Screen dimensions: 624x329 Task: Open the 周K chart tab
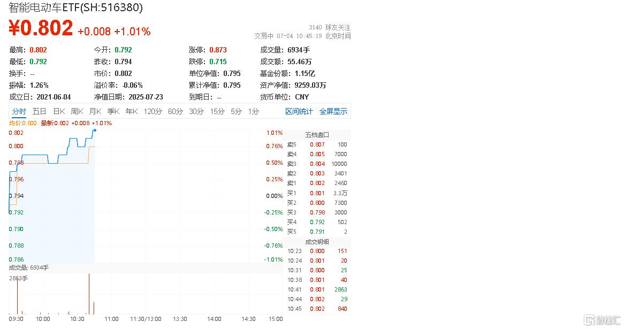(x=77, y=111)
